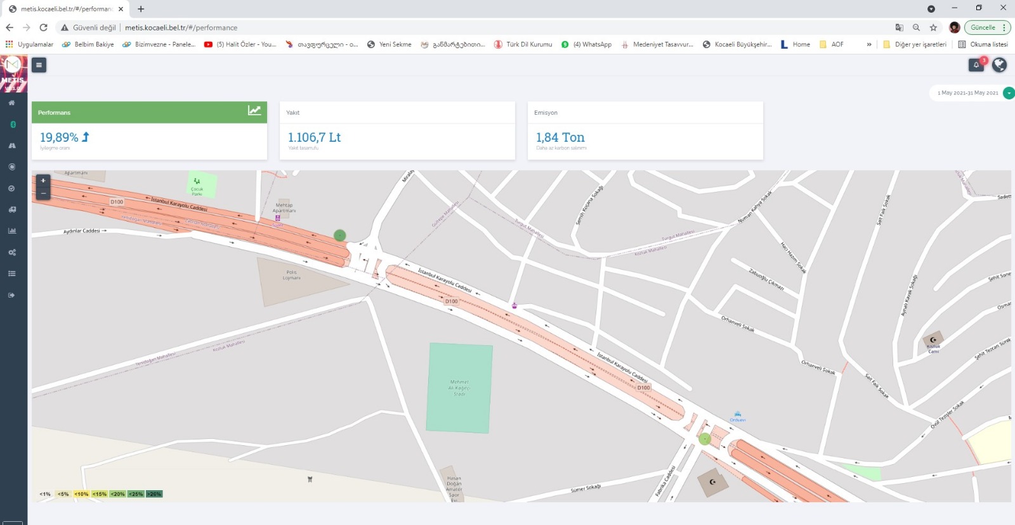This screenshot has height=525, width=1015.
Task: Zoom in on the map
Action: point(43,180)
